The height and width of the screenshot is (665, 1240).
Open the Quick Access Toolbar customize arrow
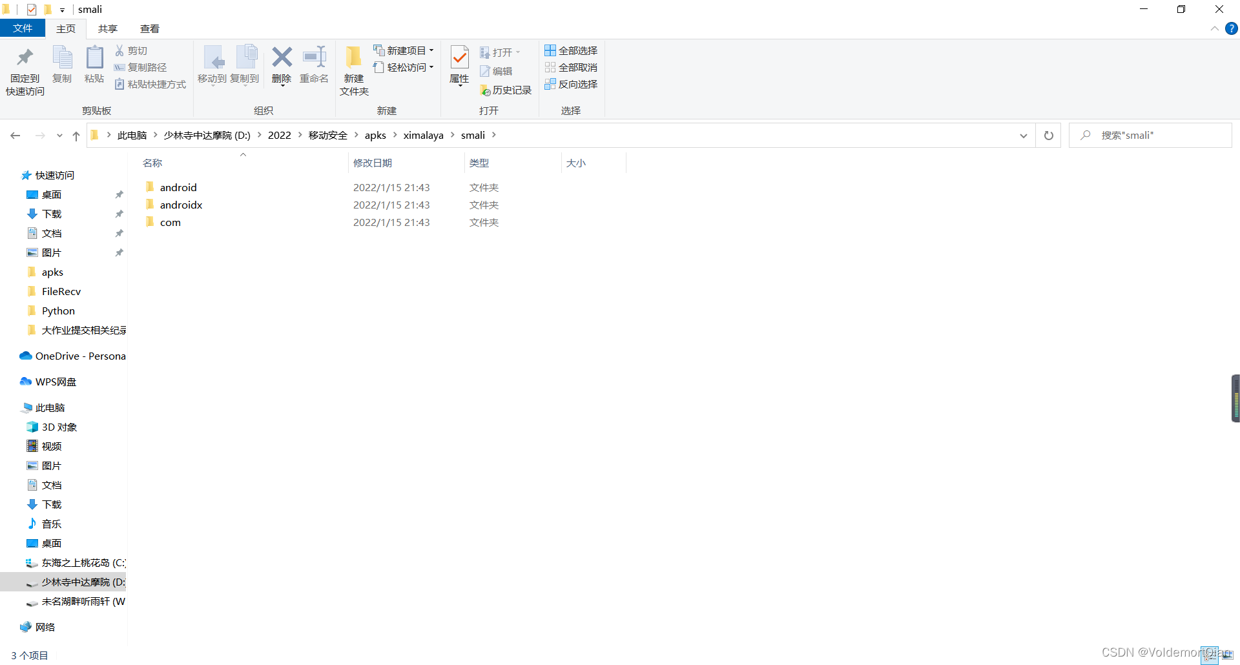click(62, 10)
